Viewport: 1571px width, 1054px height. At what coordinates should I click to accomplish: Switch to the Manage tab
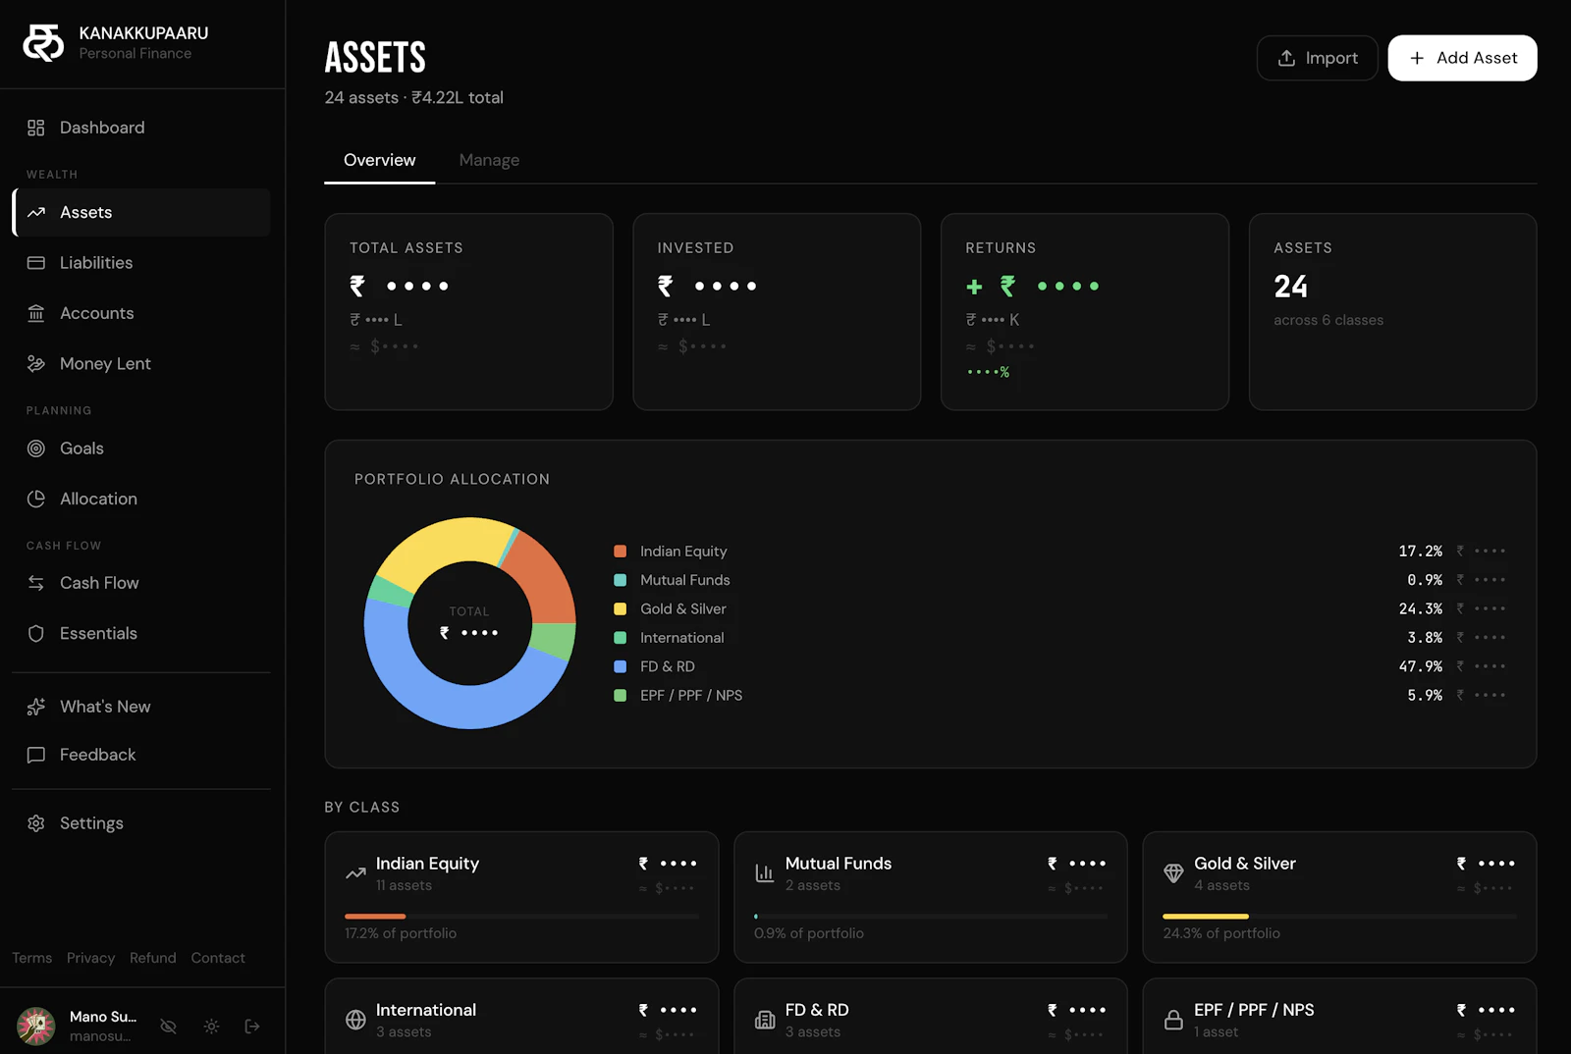tap(489, 160)
